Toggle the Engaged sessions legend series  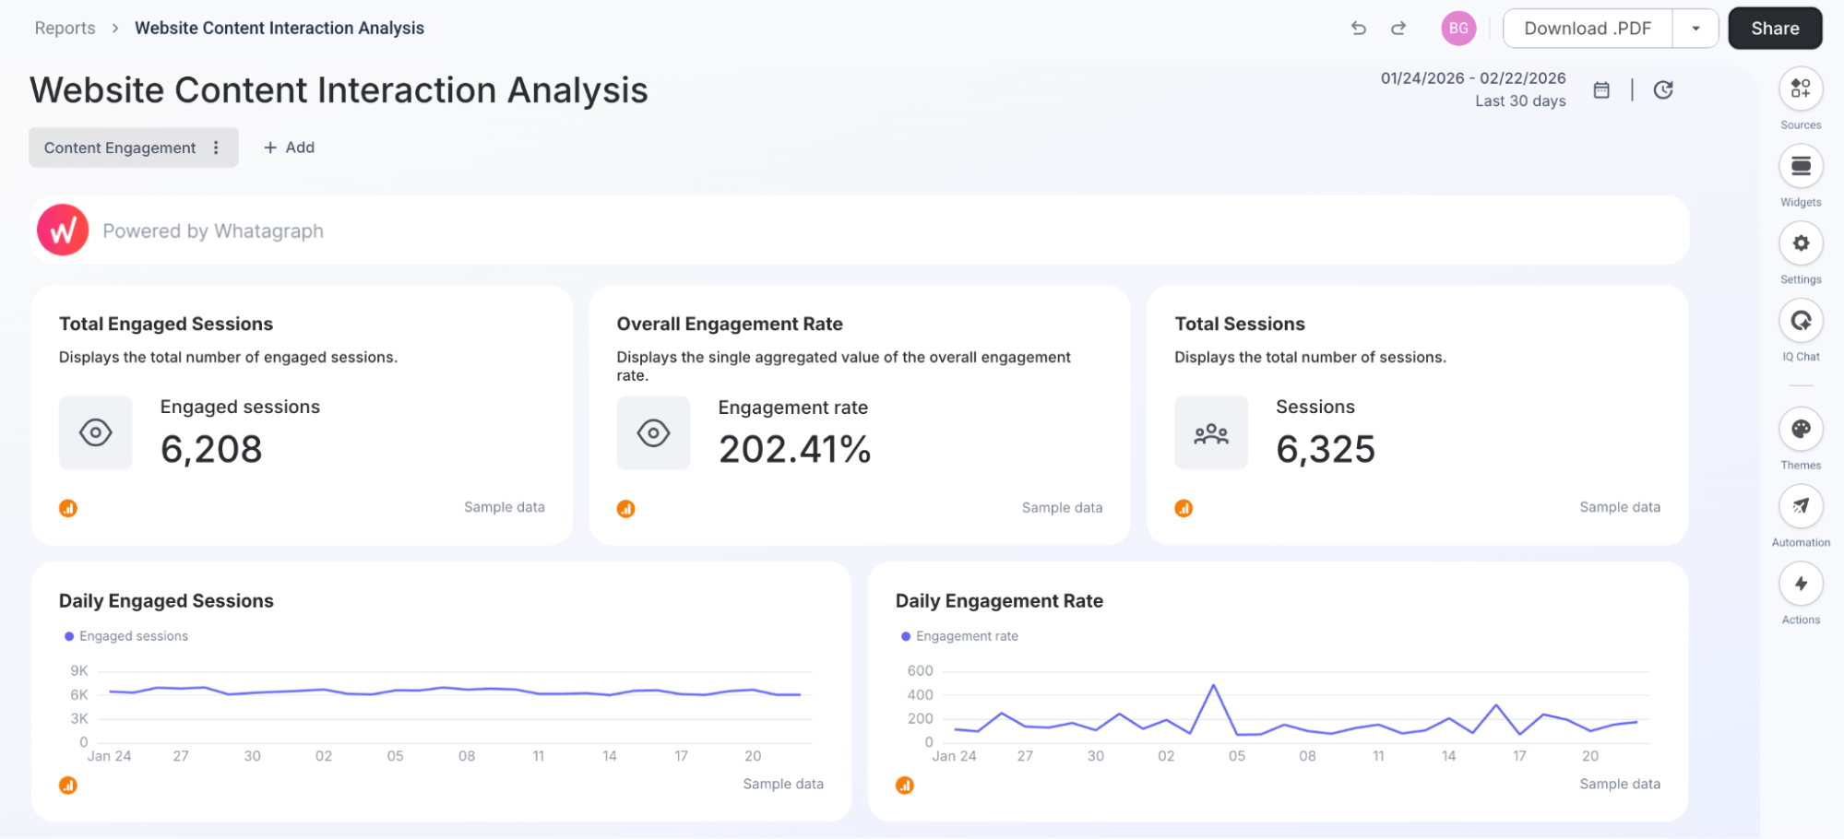click(x=126, y=635)
